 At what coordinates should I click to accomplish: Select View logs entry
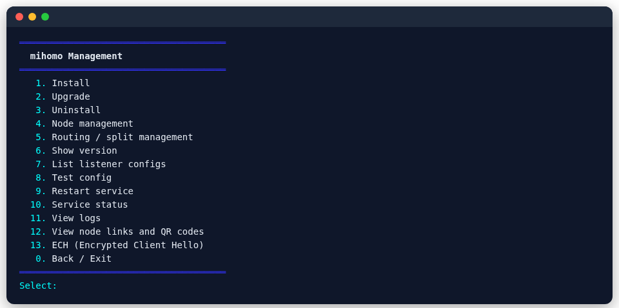pos(65,218)
